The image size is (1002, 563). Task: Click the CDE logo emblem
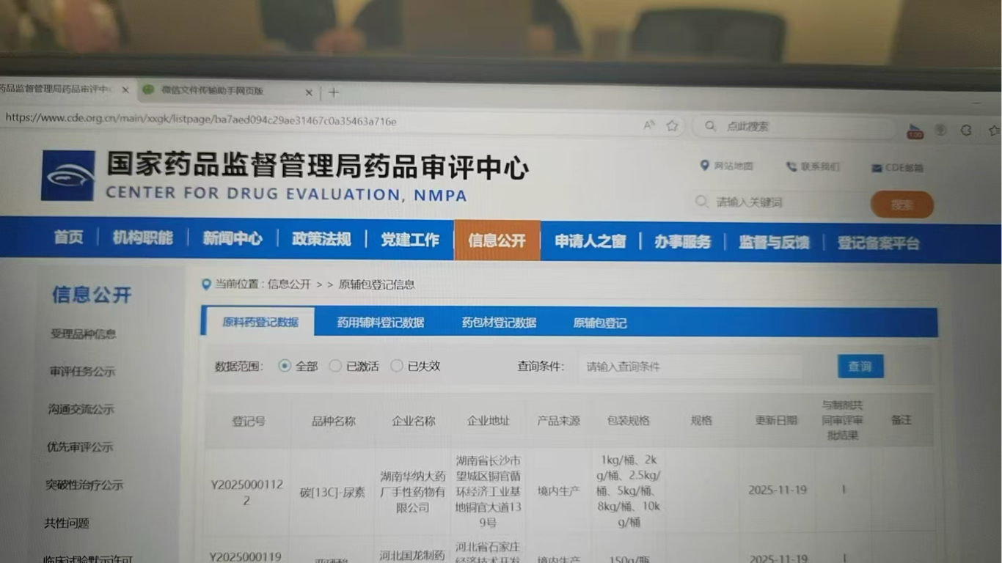(67, 175)
